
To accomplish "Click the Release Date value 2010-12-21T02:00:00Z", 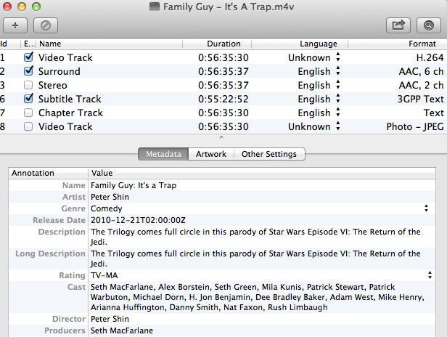I will pos(138,220).
